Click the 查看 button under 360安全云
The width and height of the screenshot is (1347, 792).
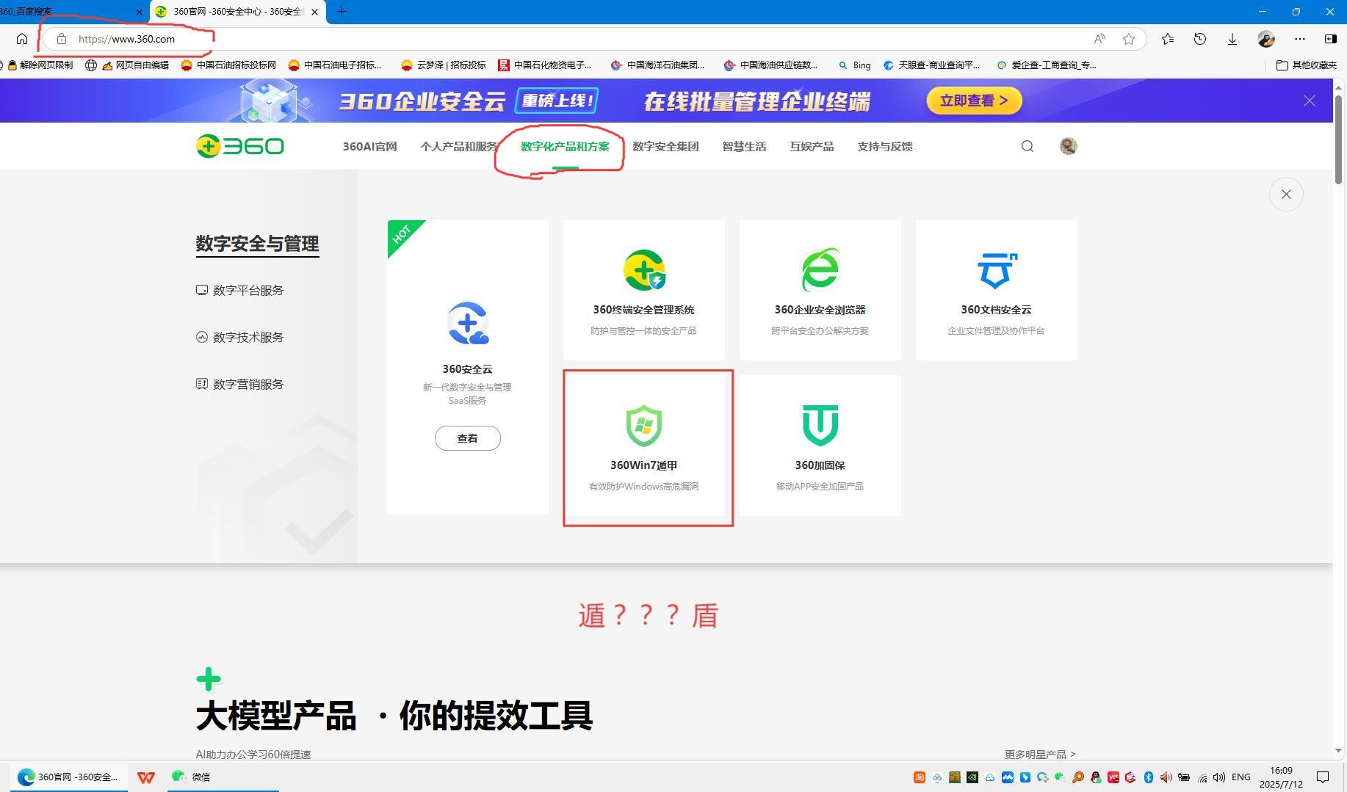(467, 438)
